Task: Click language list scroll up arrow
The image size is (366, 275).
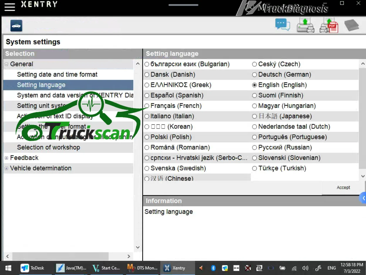Action: [x=363, y=64]
